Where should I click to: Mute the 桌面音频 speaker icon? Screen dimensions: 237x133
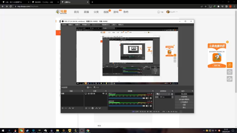pos(147,106)
